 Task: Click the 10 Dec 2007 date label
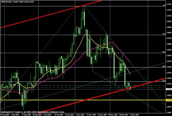pyautogui.click(x=124, y=115)
